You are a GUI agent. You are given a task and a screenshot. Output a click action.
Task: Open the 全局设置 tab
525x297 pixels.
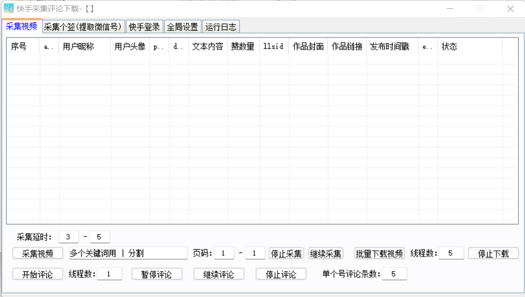[x=183, y=27]
